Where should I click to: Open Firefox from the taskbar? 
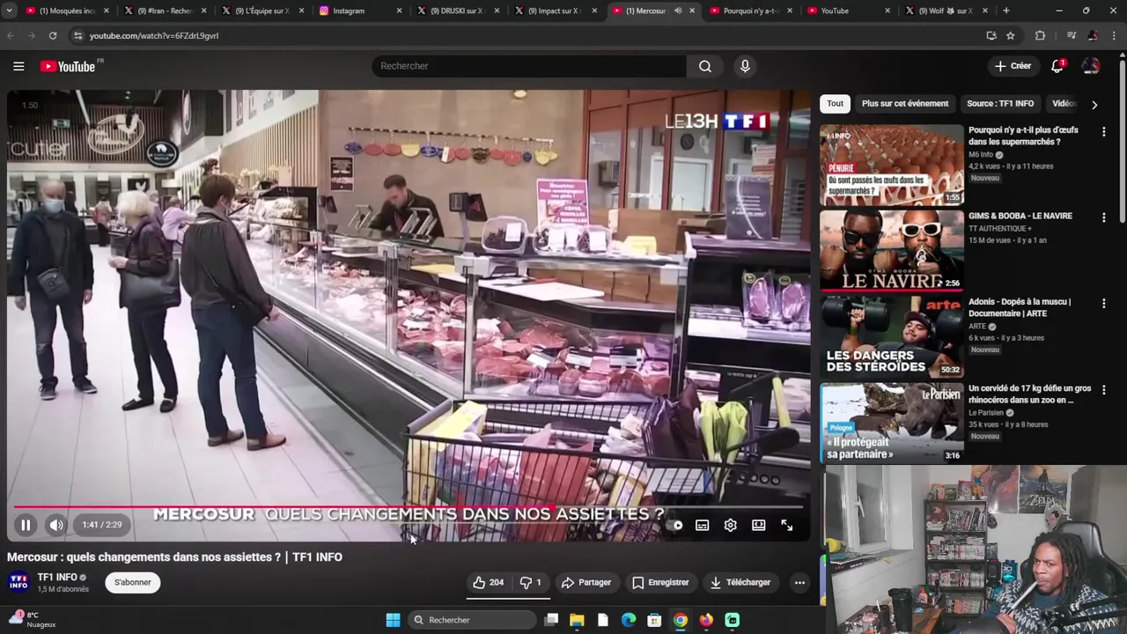tap(706, 620)
